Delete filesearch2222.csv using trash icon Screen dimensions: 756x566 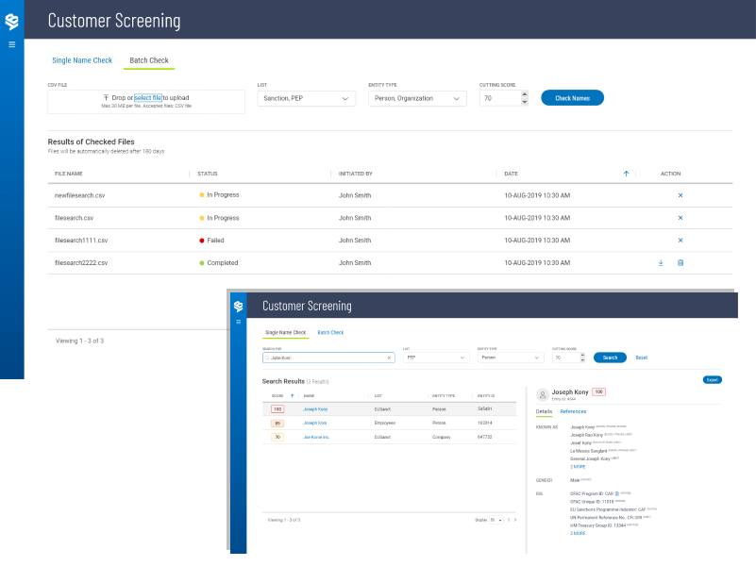[680, 263]
